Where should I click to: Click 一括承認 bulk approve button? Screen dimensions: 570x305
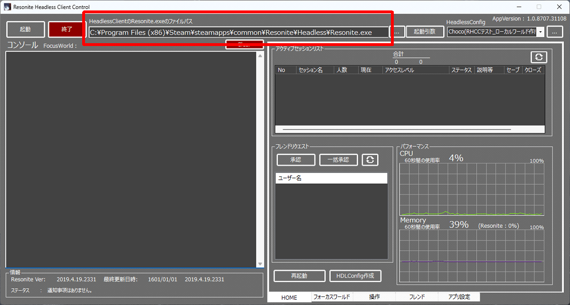[x=338, y=160]
